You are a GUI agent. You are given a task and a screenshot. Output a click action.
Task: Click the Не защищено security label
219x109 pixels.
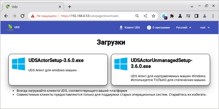pos(47,16)
